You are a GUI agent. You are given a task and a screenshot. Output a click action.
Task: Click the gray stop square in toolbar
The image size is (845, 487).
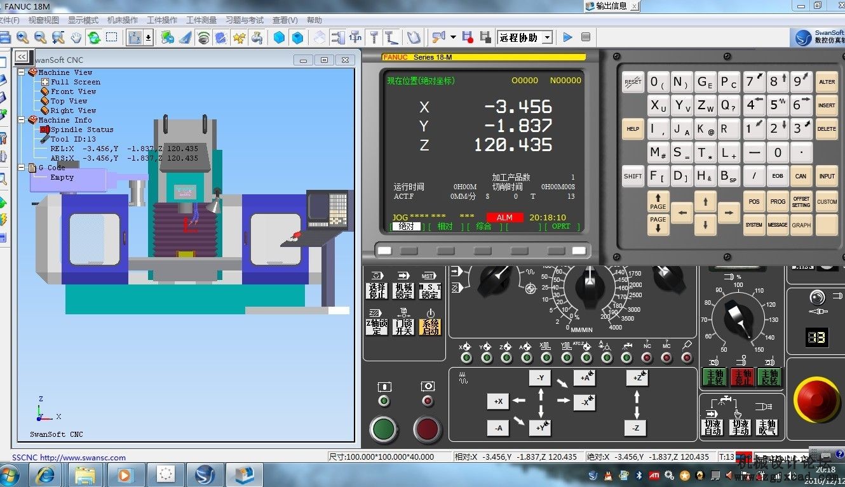coord(586,37)
